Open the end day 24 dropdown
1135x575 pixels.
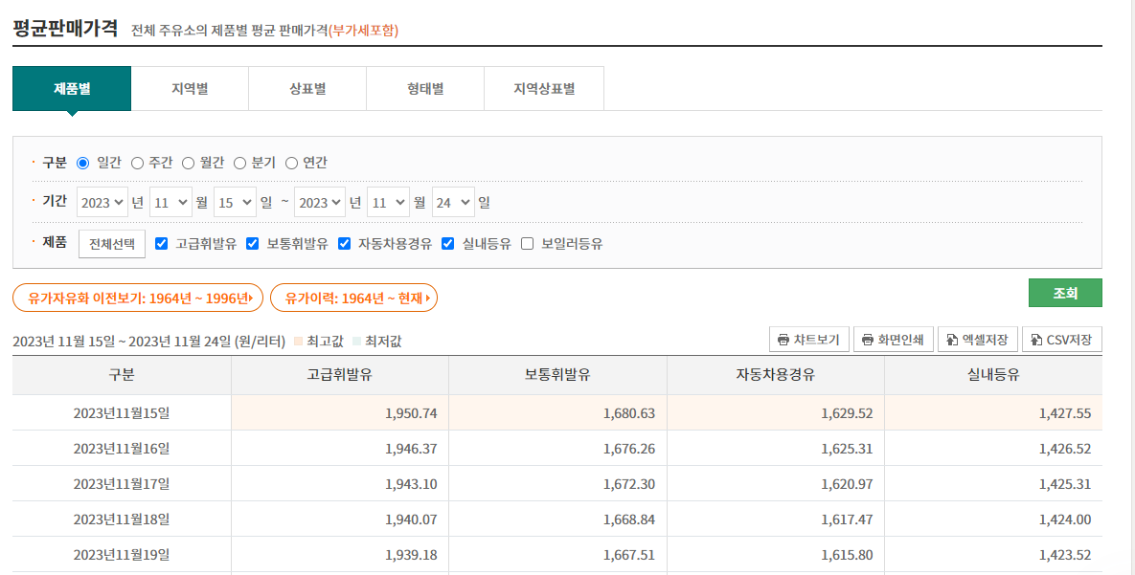click(453, 203)
